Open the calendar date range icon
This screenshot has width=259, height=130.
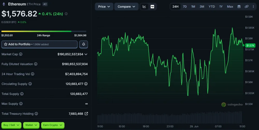(239, 7)
